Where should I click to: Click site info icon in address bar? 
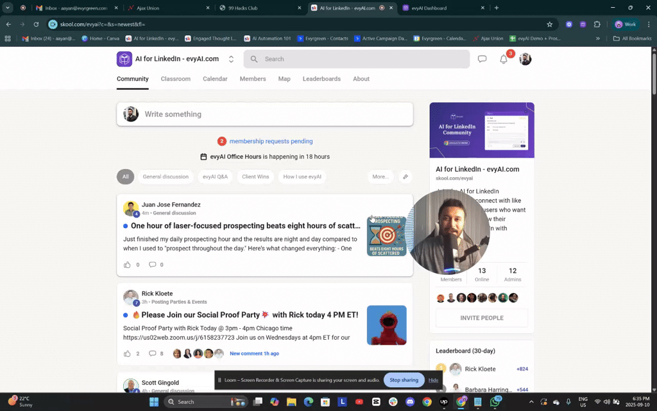click(53, 24)
